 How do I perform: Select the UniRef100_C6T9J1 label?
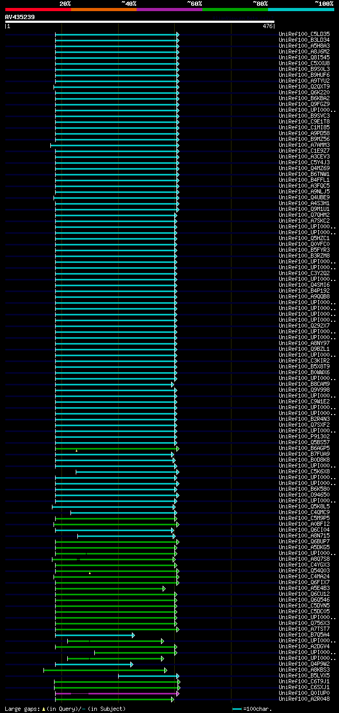(304, 682)
